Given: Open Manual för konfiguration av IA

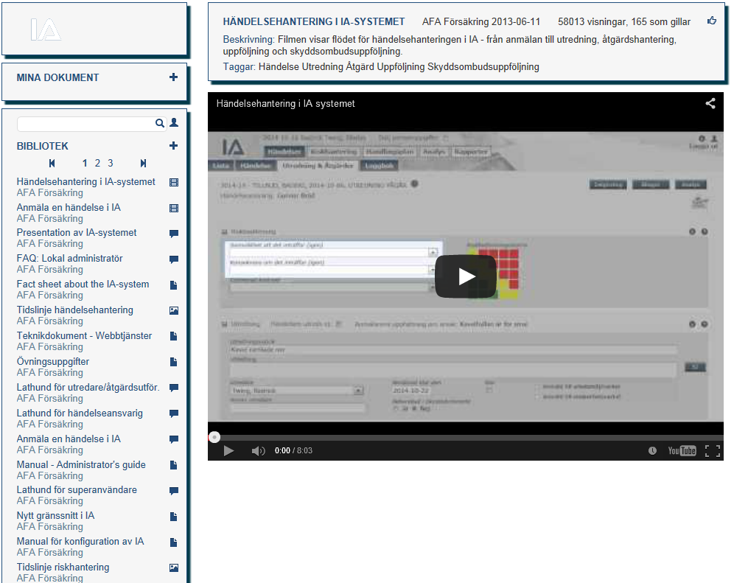Looking at the screenshot, I should point(80,541).
